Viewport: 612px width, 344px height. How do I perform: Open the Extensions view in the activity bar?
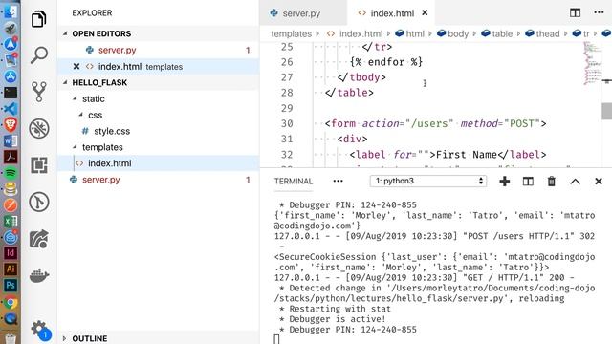(x=38, y=165)
